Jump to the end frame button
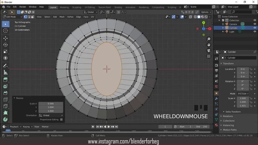This screenshot has width=258, height=145. tap(117, 127)
